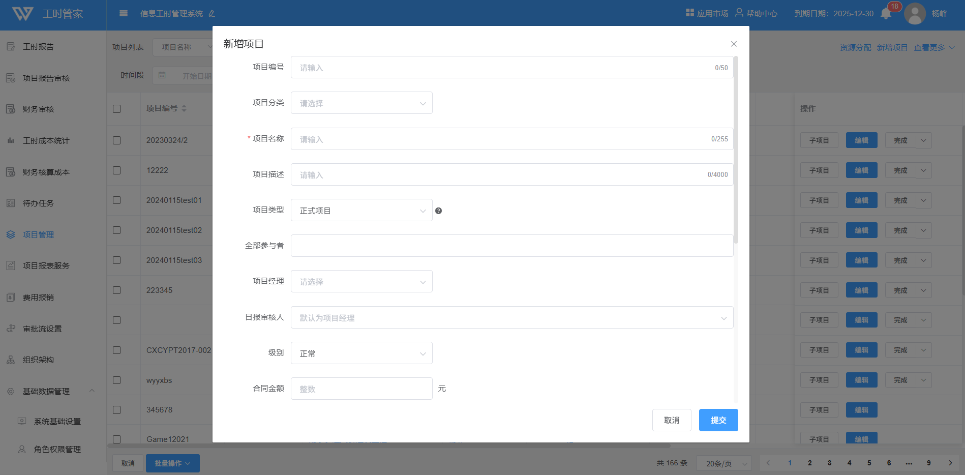965x475 pixels.
Task: Click the 项目名称 input field
Action: pos(503,139)
